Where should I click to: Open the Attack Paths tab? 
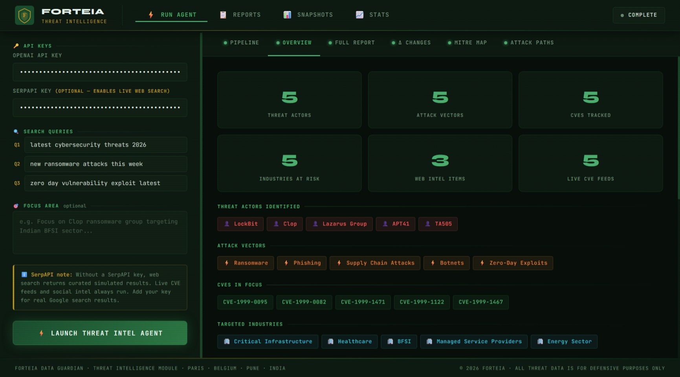(x=529, y=43)
